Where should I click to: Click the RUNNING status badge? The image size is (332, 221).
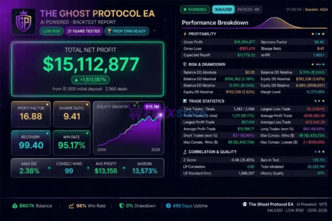click(x=195, y=9)
